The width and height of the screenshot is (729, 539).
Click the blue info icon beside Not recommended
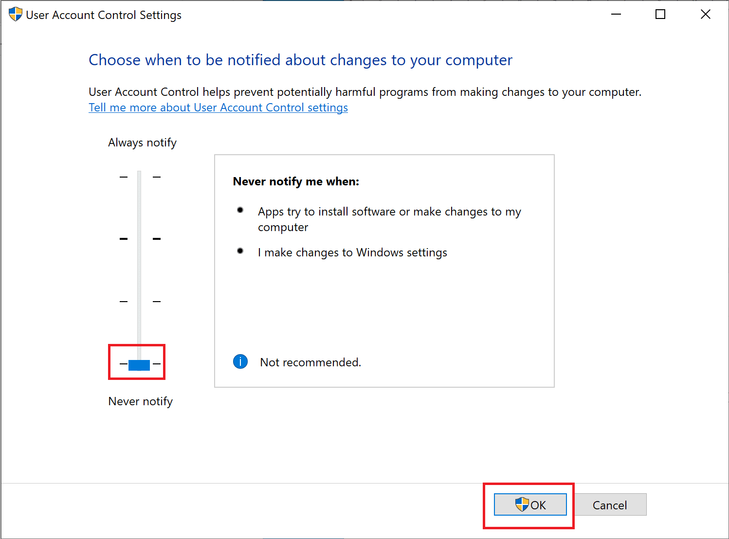(240, 361)
